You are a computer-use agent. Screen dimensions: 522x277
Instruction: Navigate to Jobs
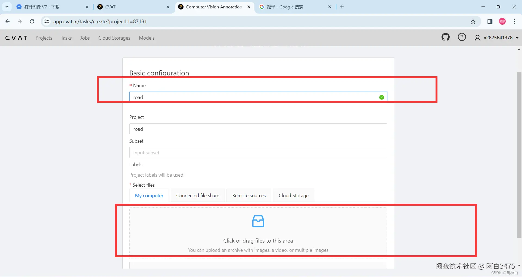[x=85, y=38]
